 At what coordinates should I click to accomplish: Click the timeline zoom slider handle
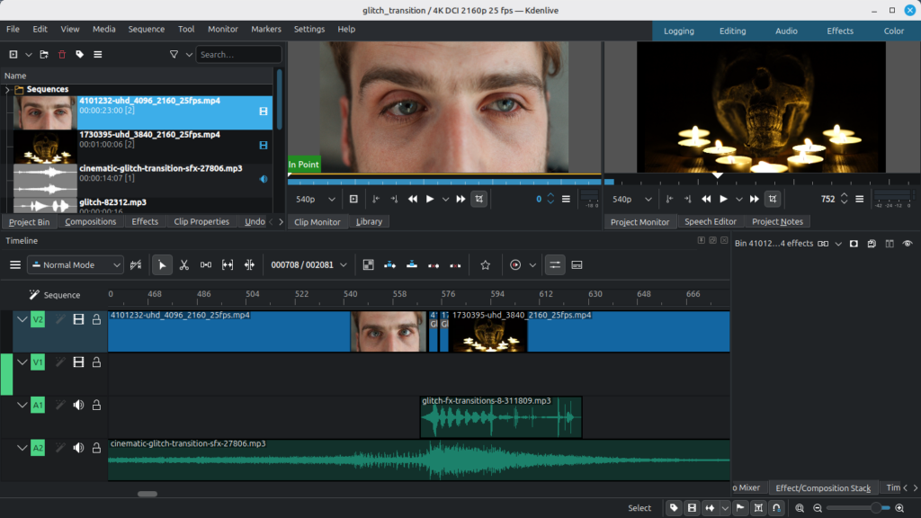[x=875, y=508]
